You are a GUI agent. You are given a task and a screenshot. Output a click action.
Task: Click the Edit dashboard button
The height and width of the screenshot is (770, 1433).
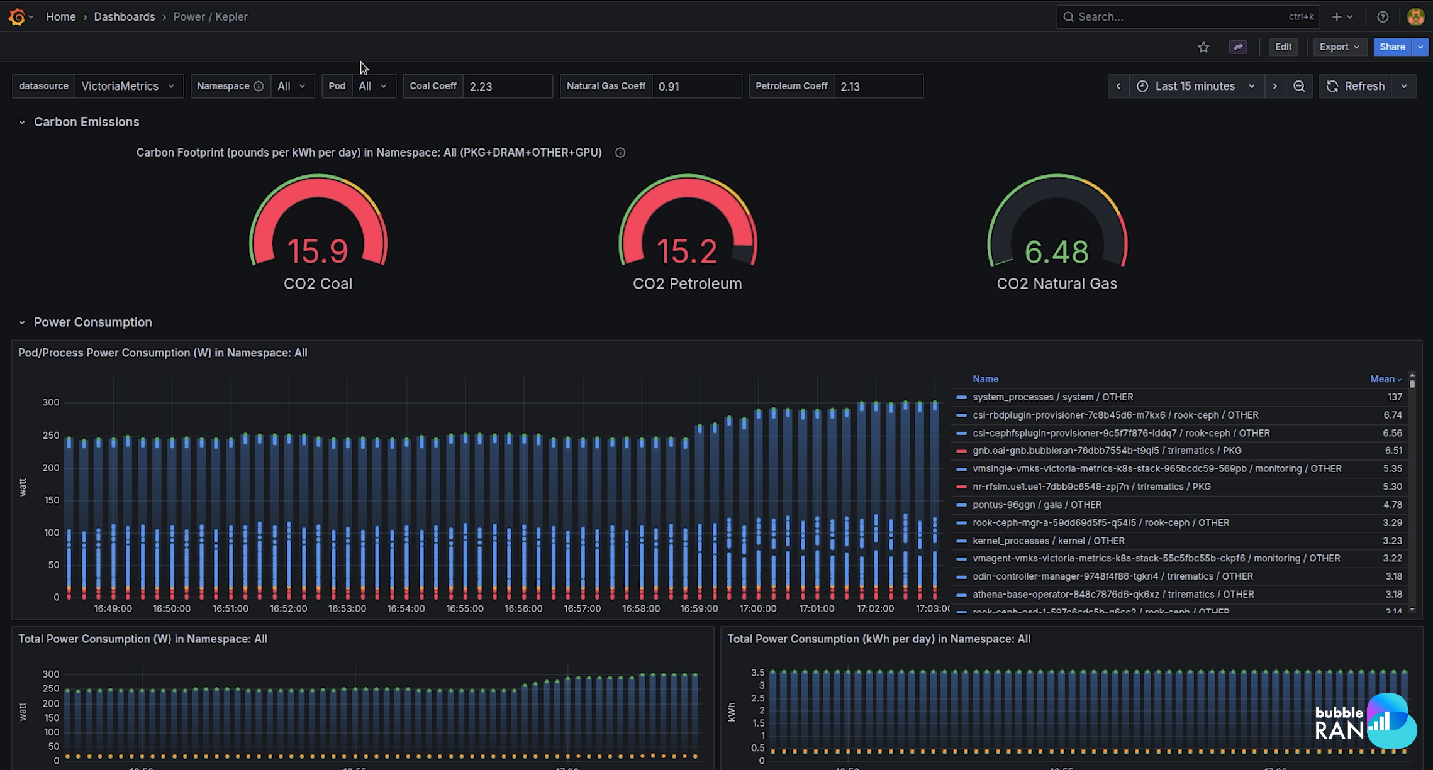pos(1283,47)
